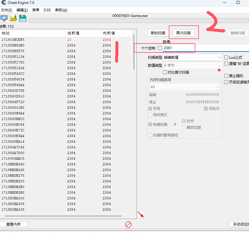
Task: Click the results list horizontal scrollbar
Action: click(63, 216)
